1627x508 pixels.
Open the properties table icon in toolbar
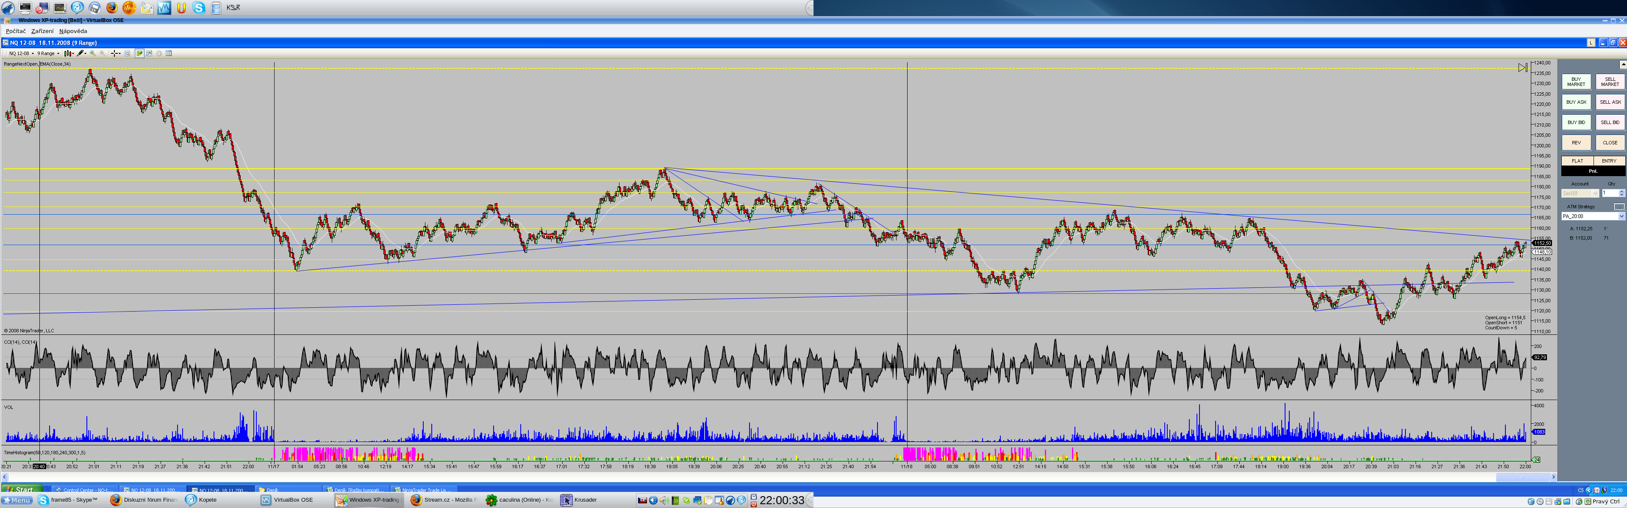[x=169, y=54]
